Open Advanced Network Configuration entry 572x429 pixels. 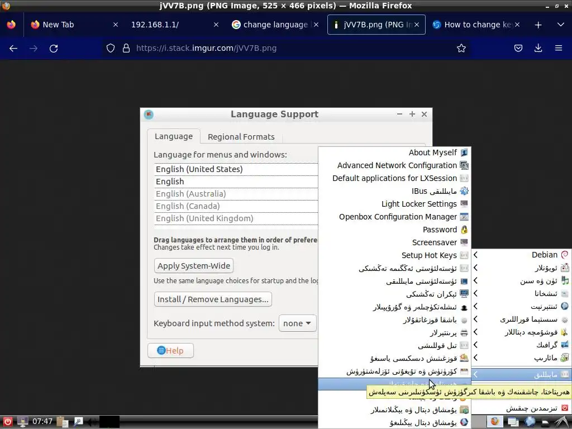[x=394, y=165]
